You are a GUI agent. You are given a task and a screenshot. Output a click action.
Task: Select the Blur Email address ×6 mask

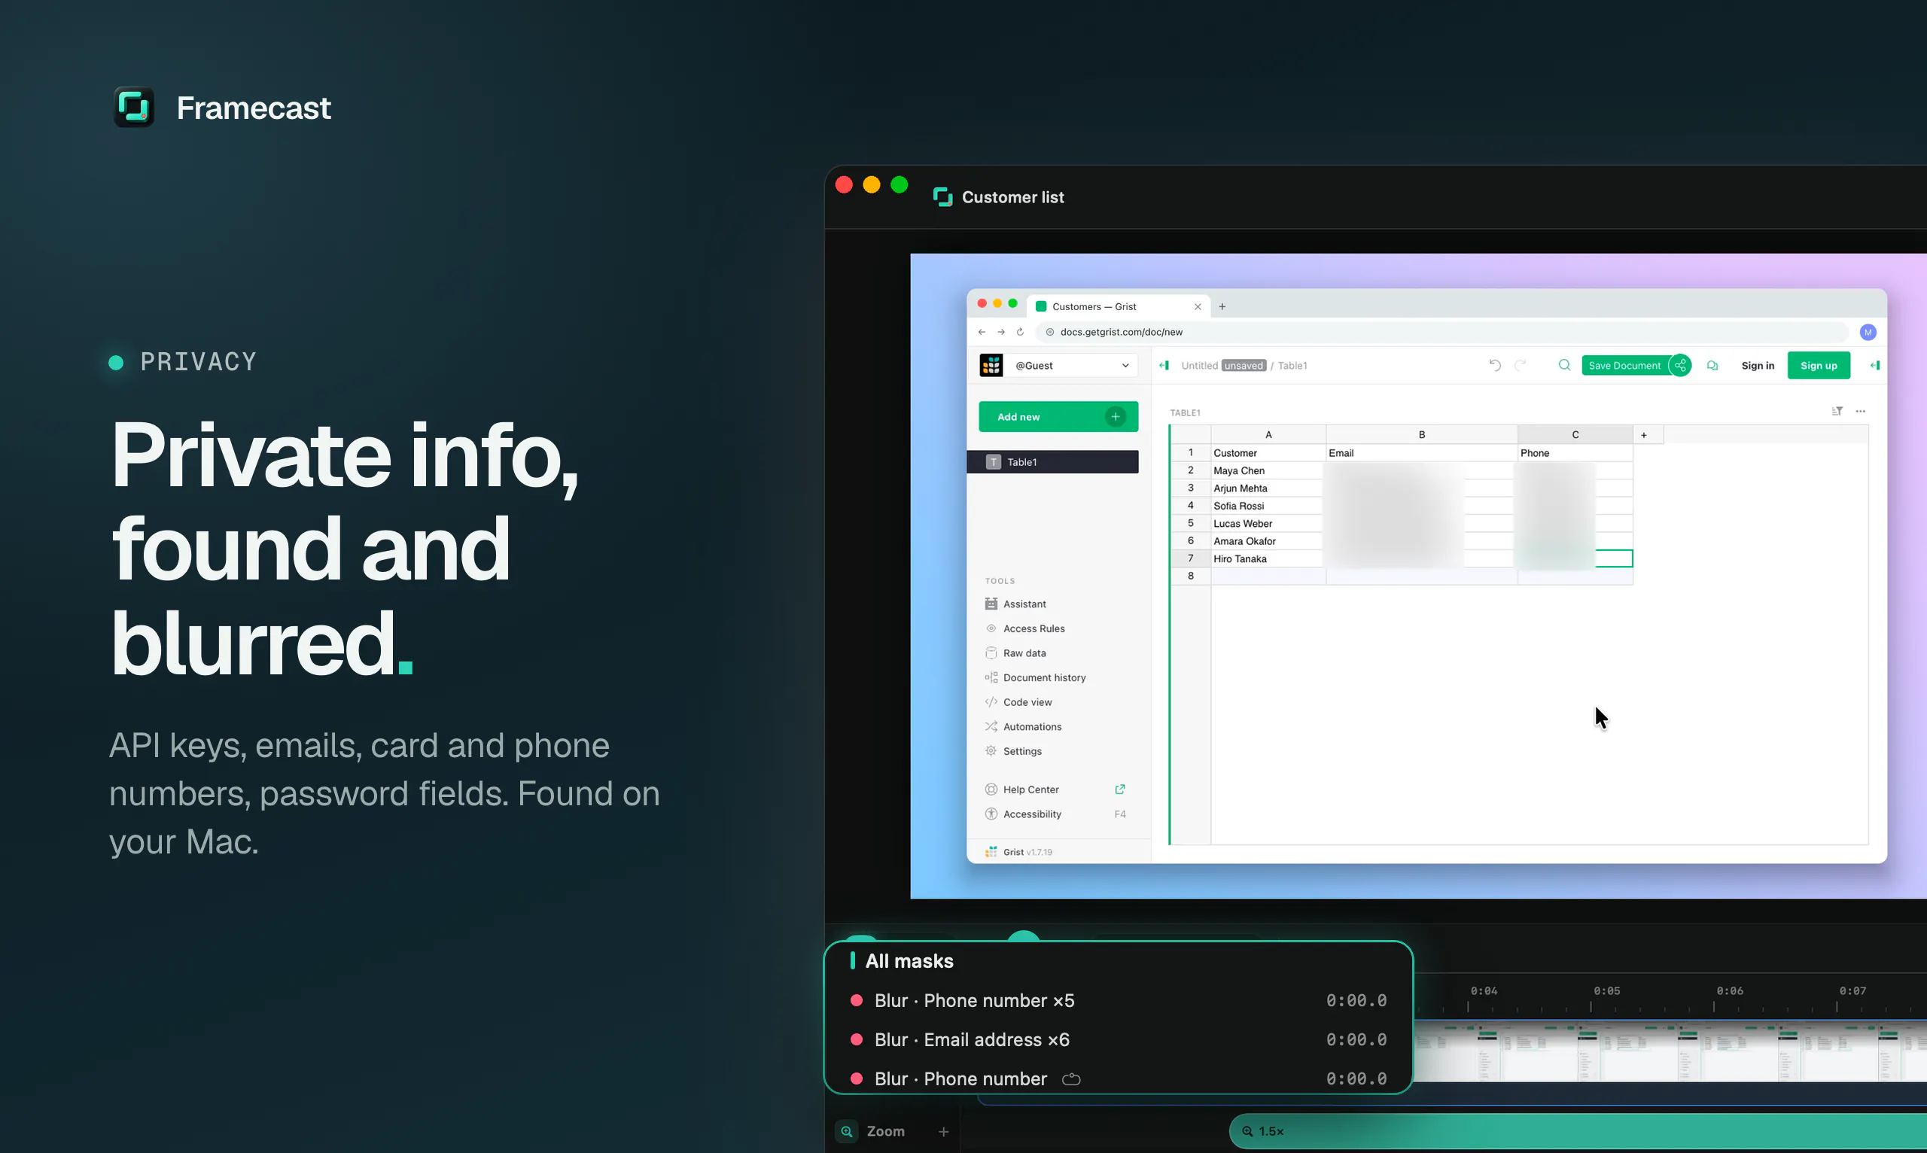(x=1117, y=1039)
